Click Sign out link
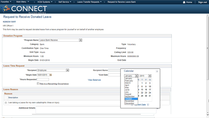Screen dimensions: 209x118 (x=202, y=2)
